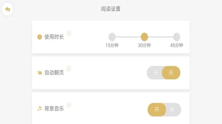Select the 30-minute dot on the slider
Screen dimensions: 222x124
[144, 37]
